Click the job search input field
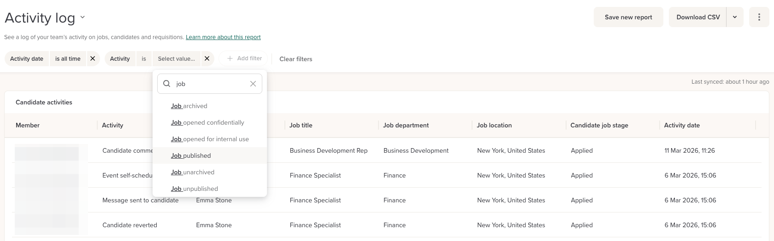Screen dimensions: 774x241 tap(210, 84)
